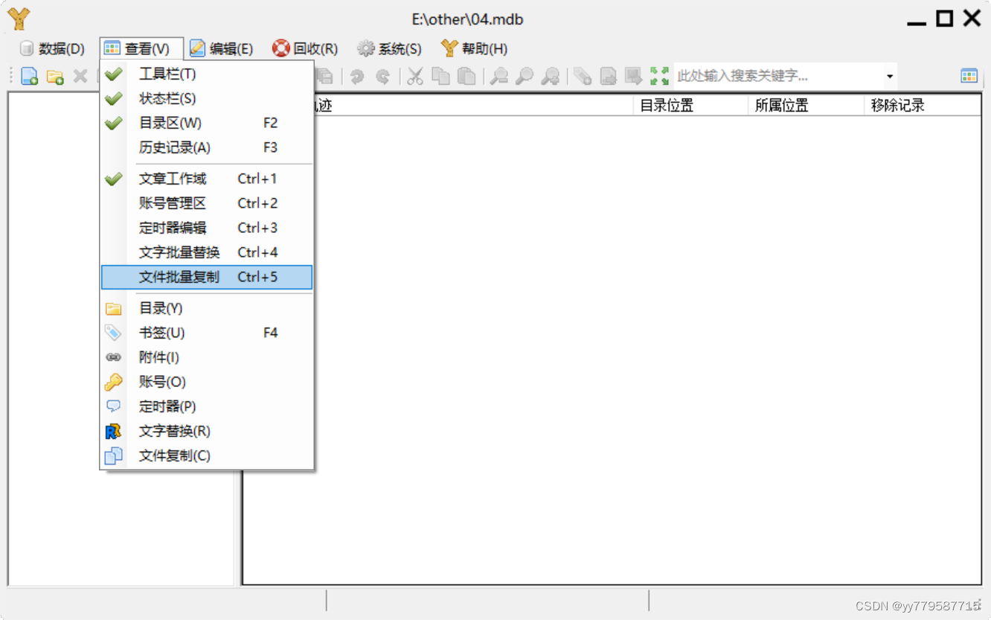Viewport: 991px width, 620px height.
Task: Click the plain magnifier search icon
Action: [525, 76]
